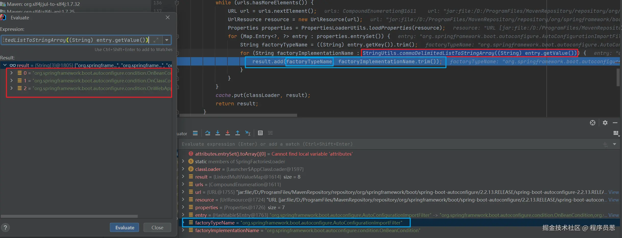Expand result element 0 OnBeanCondition
This screenshot has width=622, height=238.
[x=11, y=73]
